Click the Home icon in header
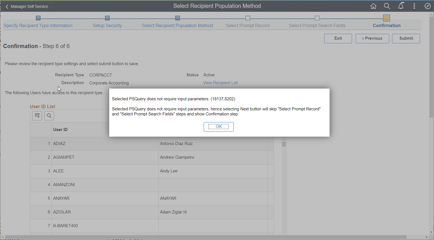The image size is (434, 240). (x=373, y=6)
